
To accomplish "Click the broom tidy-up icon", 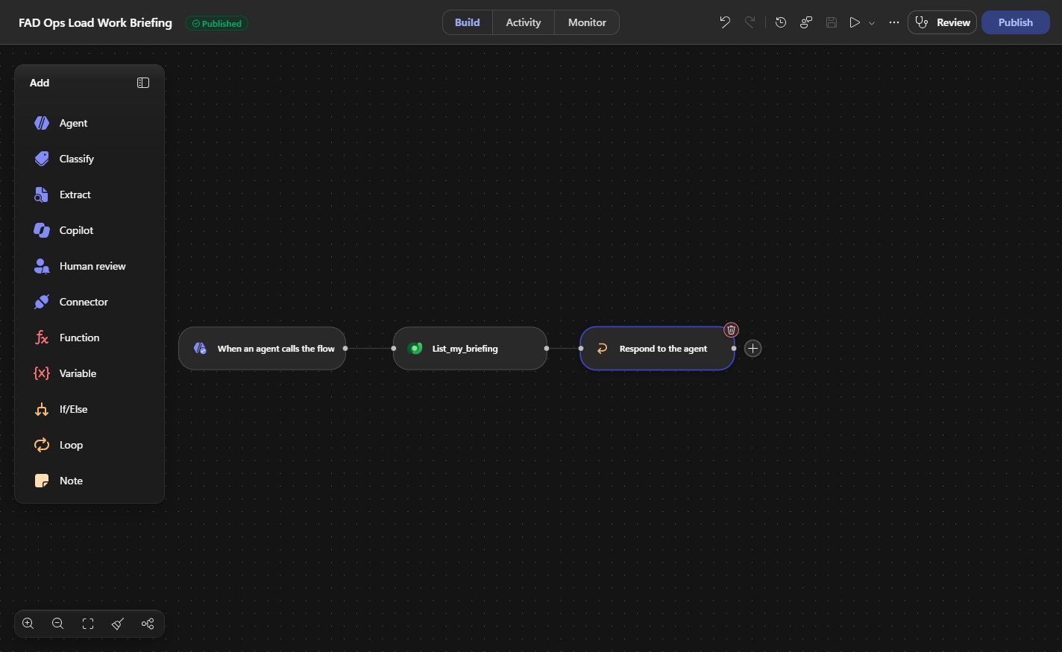I will click(x=118, y=624).
